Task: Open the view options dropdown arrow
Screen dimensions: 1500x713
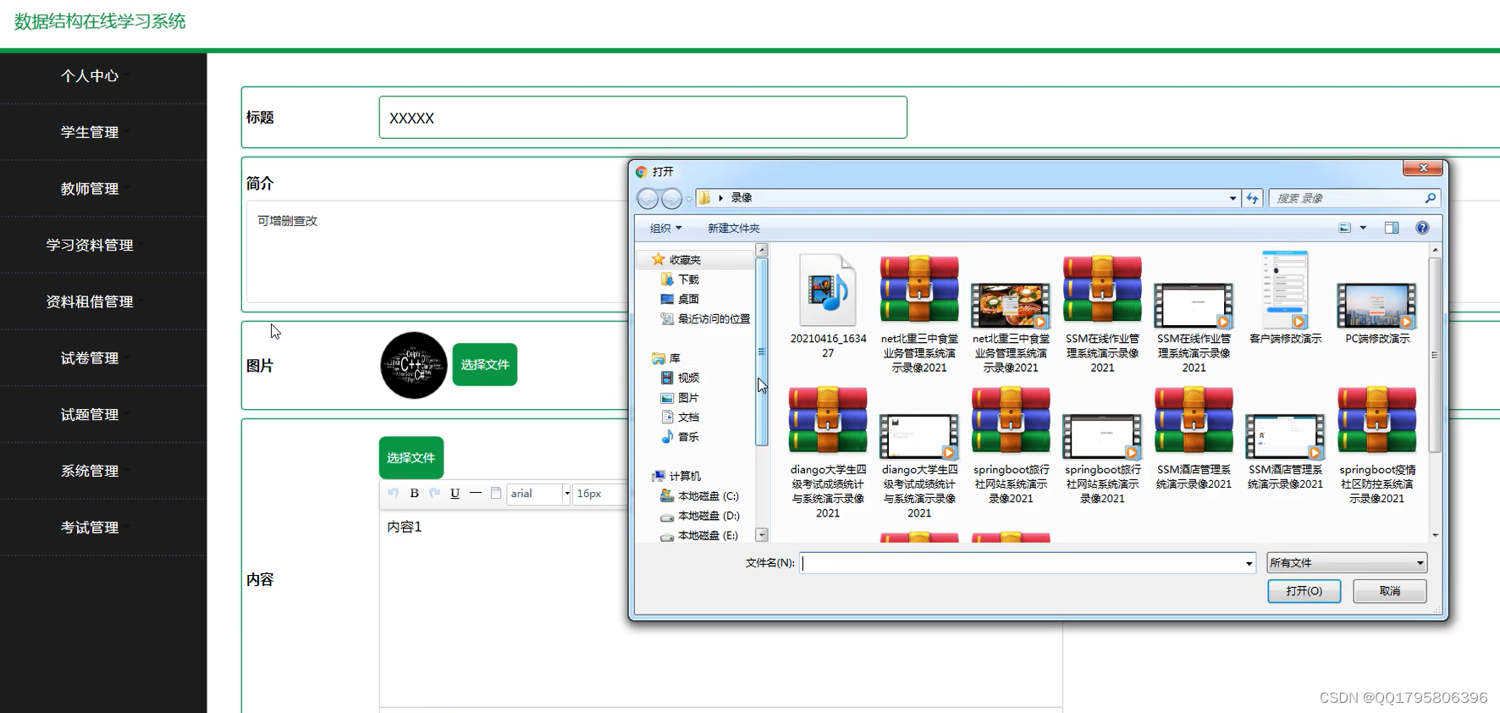Action: (1363, 228)
